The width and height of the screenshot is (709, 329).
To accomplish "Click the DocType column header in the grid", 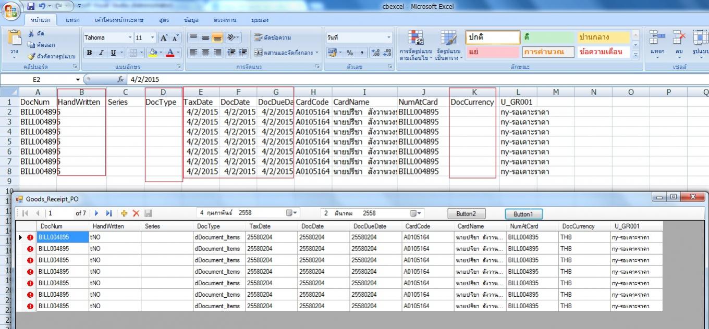I will (209, 226).
